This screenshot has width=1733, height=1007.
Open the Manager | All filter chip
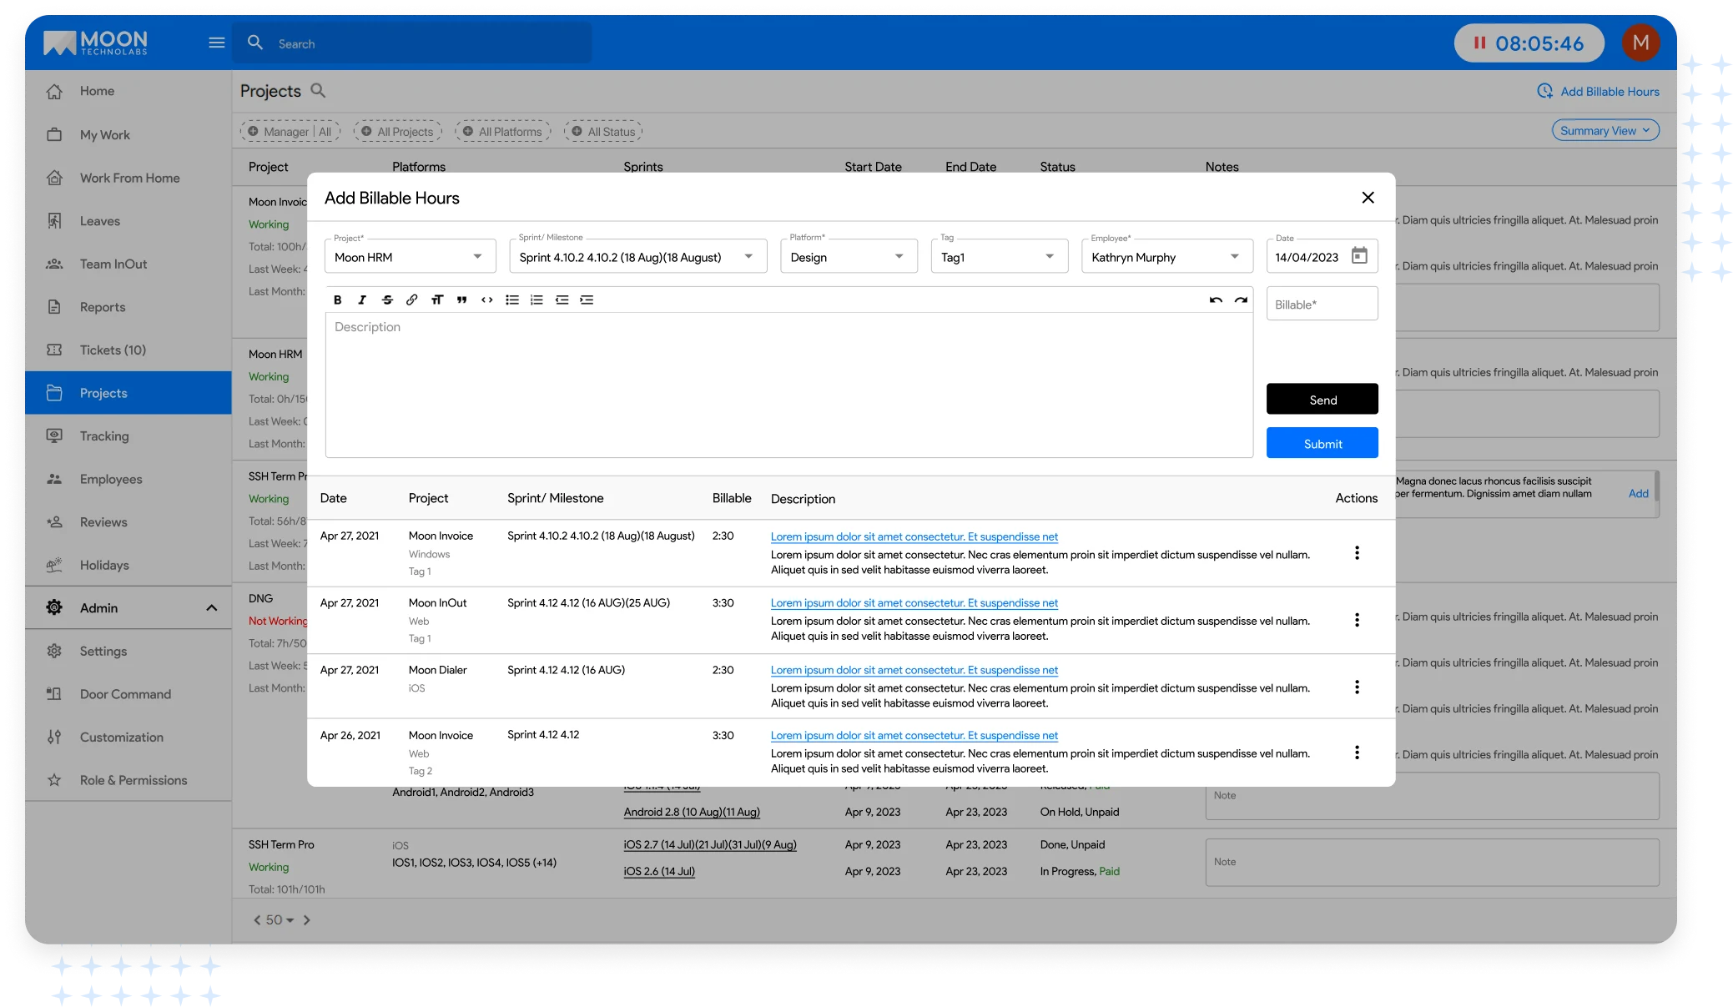pyautogui.click(x=290, y=132)
